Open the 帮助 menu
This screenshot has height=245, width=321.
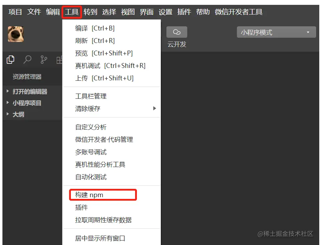[203, 12]
